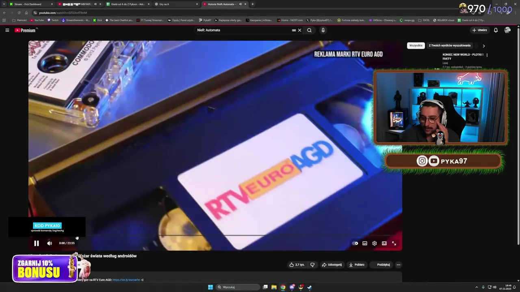
Task: Open the Kick bookmark
Action: pyautogui.click(x=97, y=20)
